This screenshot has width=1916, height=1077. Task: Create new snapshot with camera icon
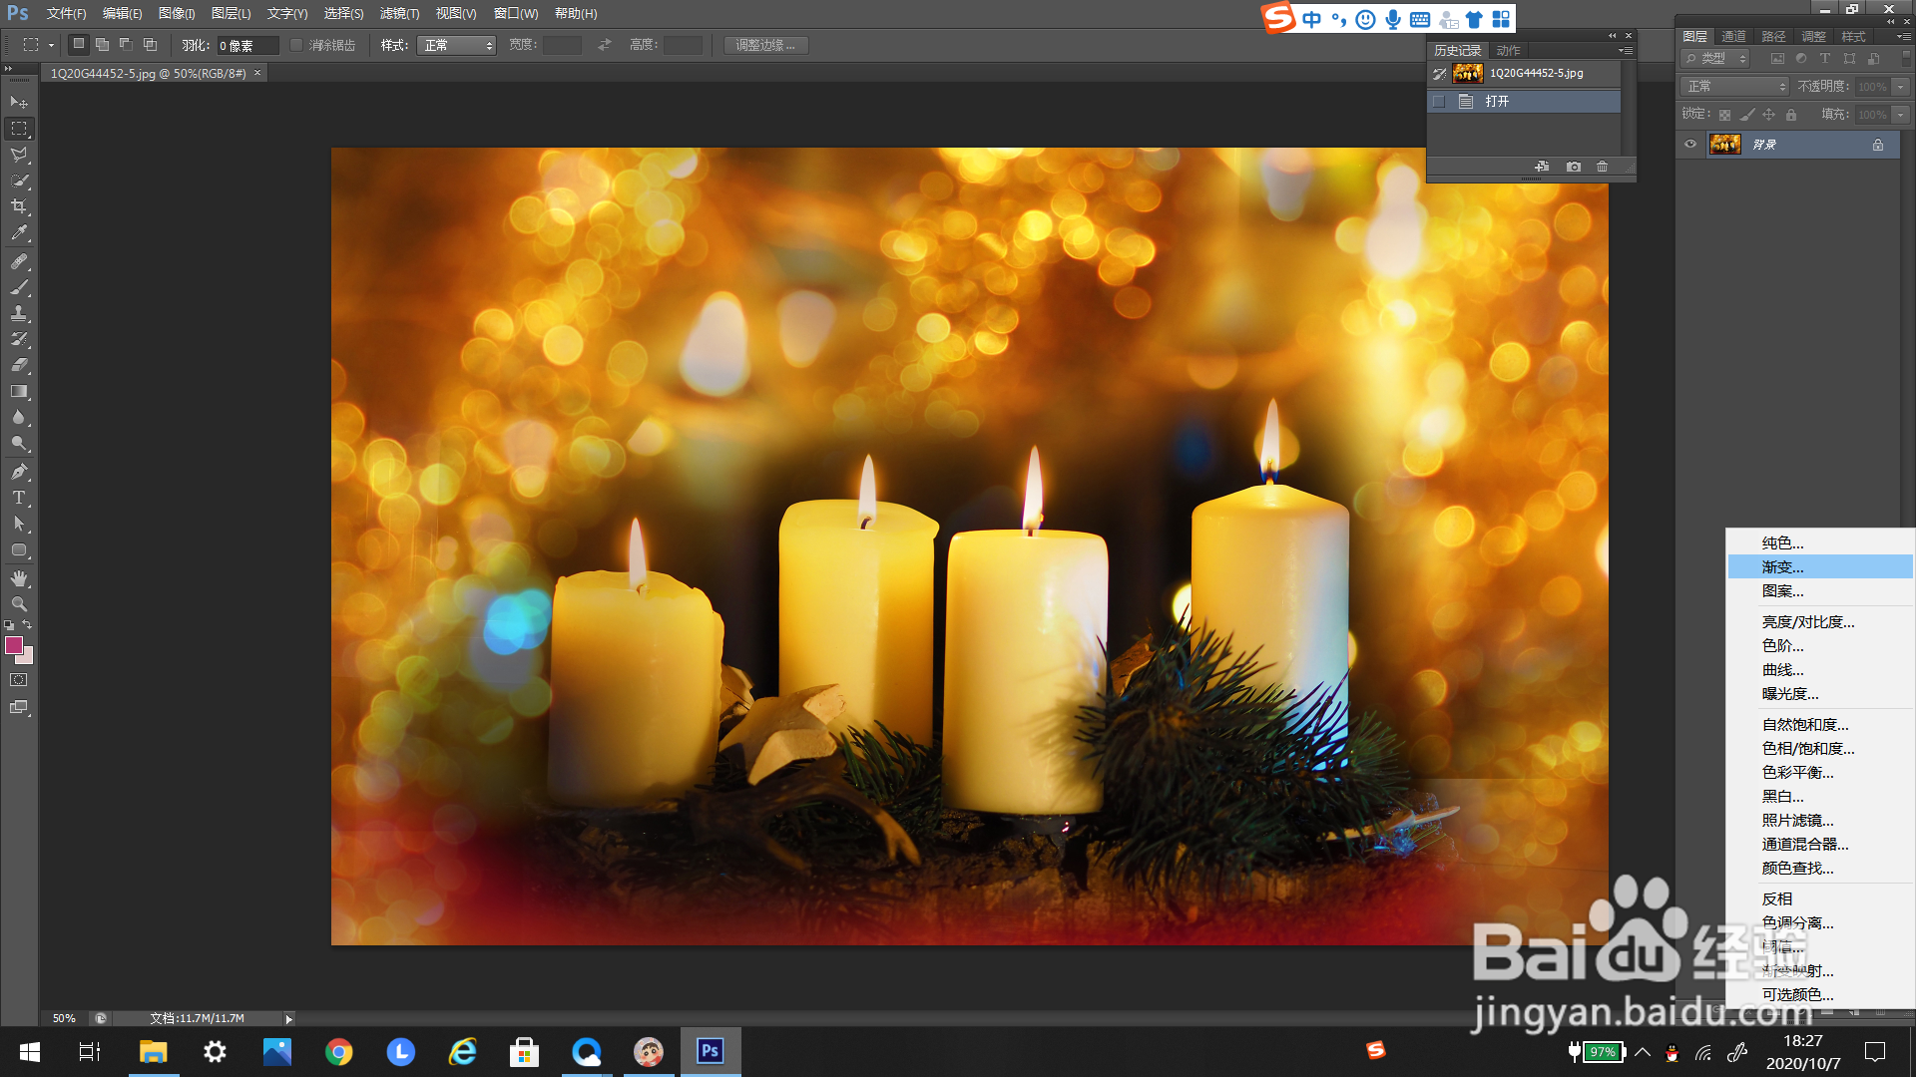1574,167
